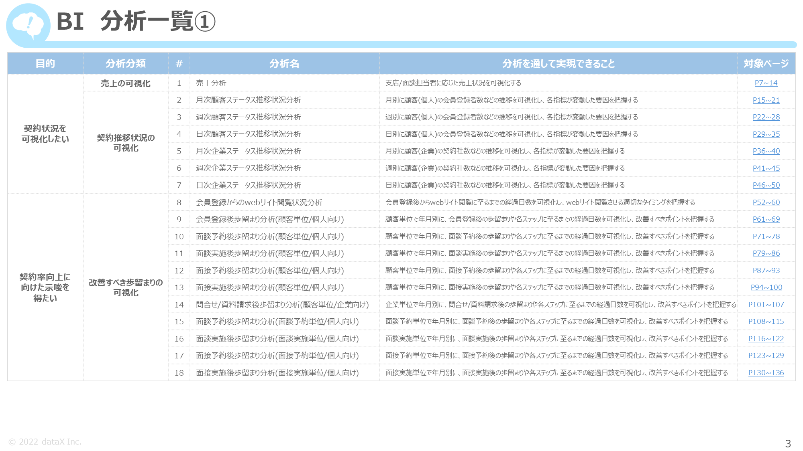Click the 契約状況を可視化したい purpose cell
Viewport: 803px width, 451px height.
coord(45,134)
